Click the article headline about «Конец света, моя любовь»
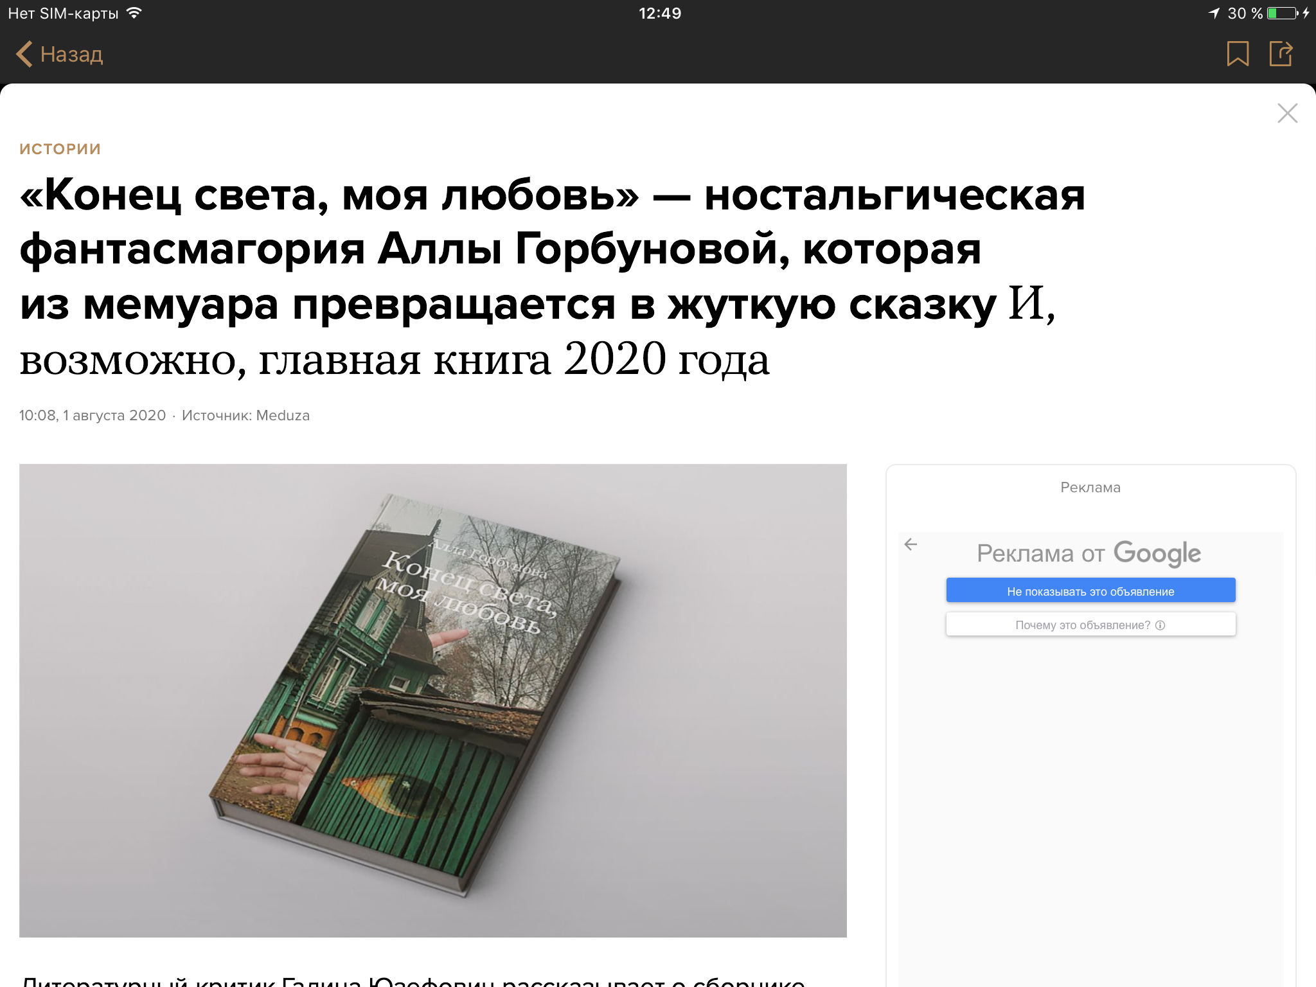 tap(553, 276)
